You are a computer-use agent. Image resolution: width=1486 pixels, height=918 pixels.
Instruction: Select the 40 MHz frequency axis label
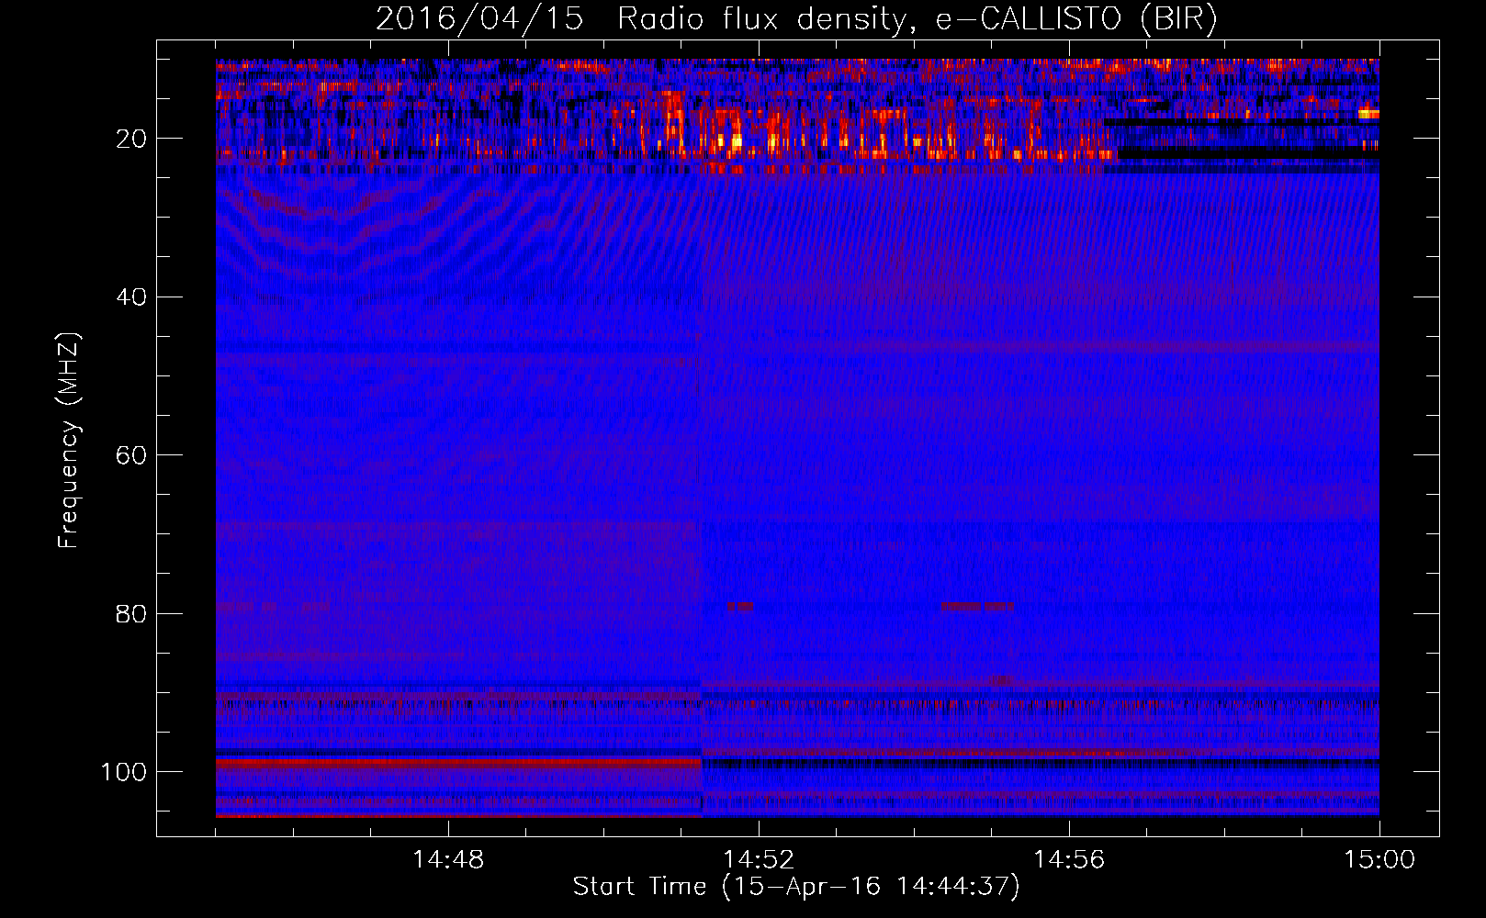(x=131, y=297)
